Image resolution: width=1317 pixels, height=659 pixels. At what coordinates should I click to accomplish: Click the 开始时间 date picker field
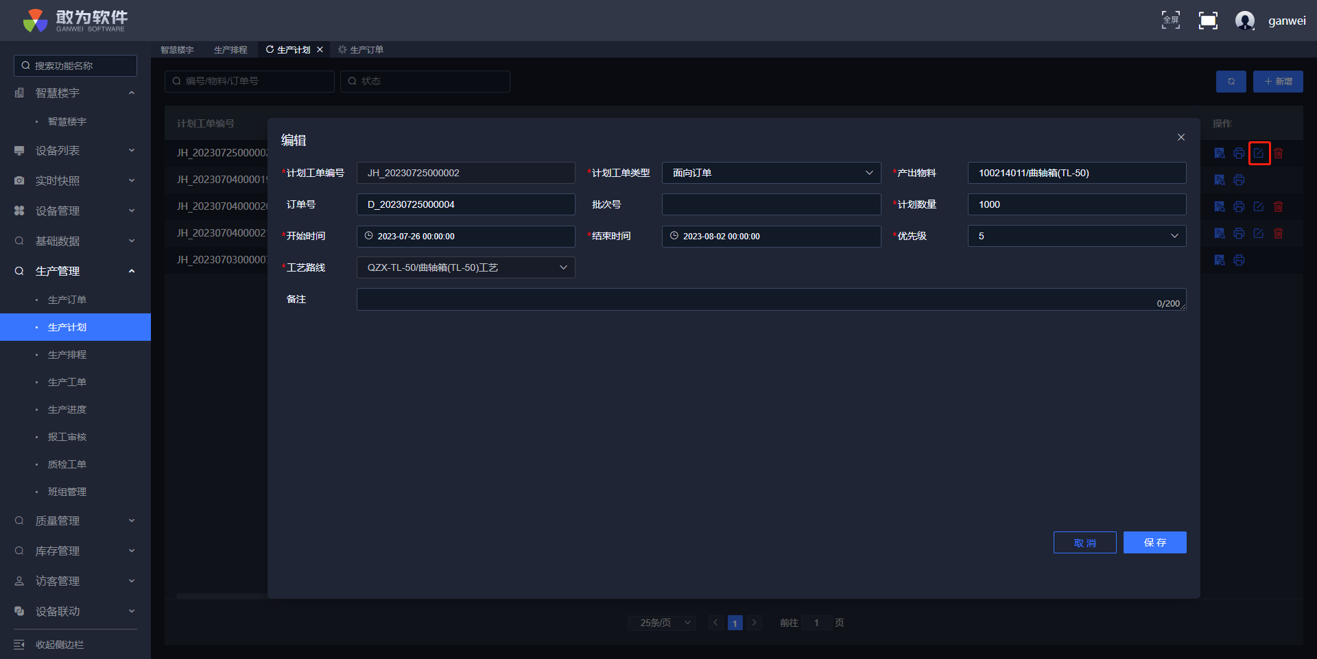click(x=466, y=236)
